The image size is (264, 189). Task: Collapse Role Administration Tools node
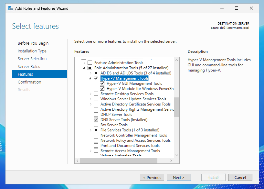(84, 68)
